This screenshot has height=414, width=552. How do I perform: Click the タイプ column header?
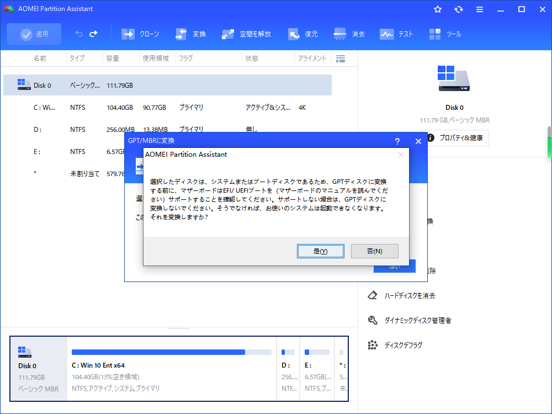pos(77,59)
